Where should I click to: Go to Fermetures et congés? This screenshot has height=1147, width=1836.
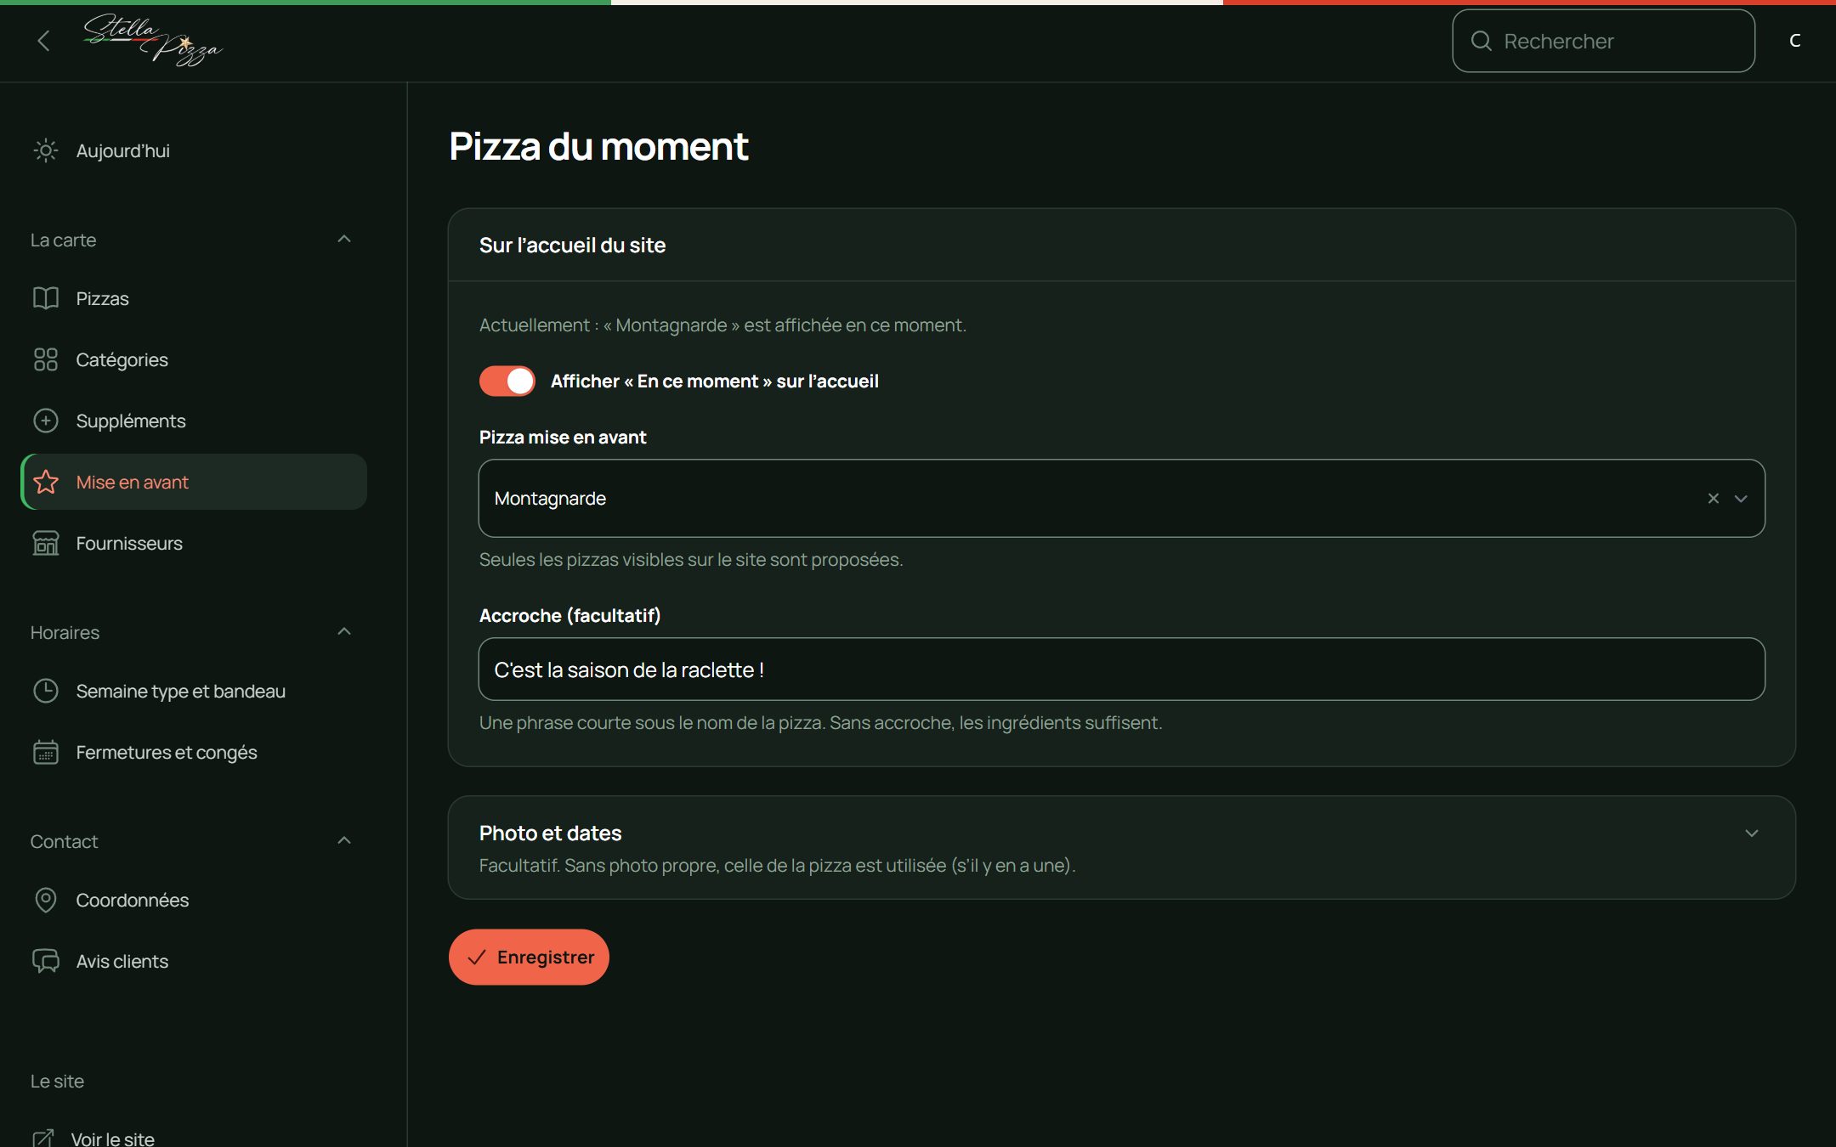194,752
